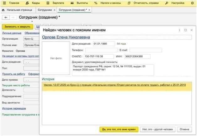Image resolution: width=197 pixels, height=136 pixels.
Task: Click the Нет фото placeholder
Action: pyautogui.click(x=56, y=58)
